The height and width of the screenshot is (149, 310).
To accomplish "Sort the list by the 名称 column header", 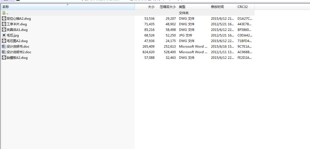I will 67,7.
